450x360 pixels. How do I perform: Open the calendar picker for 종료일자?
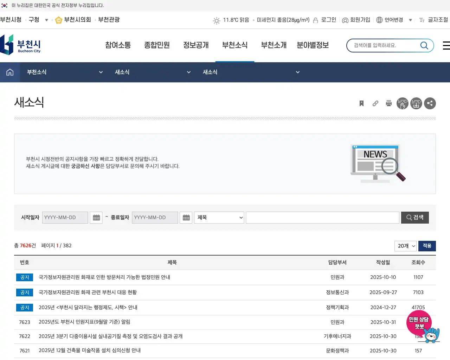(x=186, y=217)
